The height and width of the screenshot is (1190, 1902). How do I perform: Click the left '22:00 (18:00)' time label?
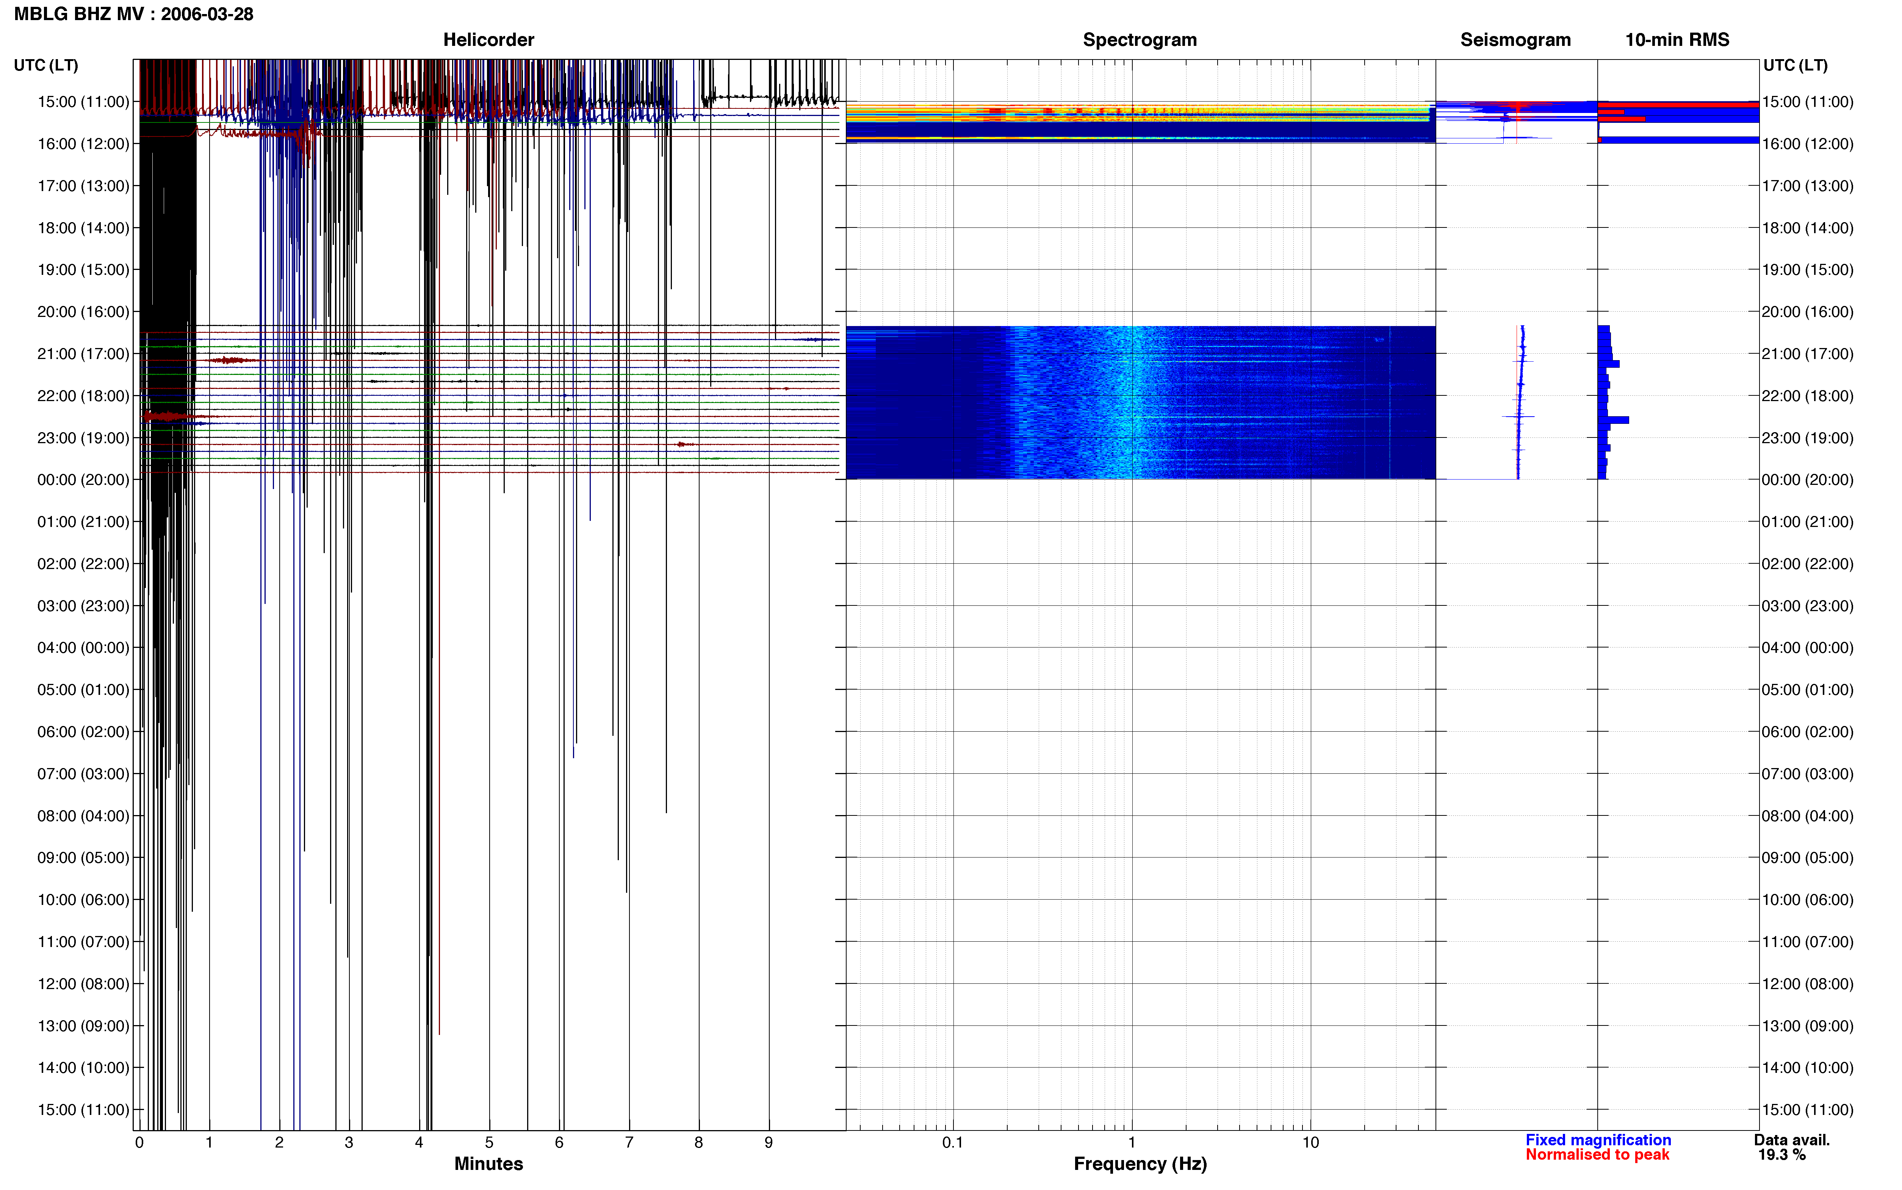click(x=83, y=396)
